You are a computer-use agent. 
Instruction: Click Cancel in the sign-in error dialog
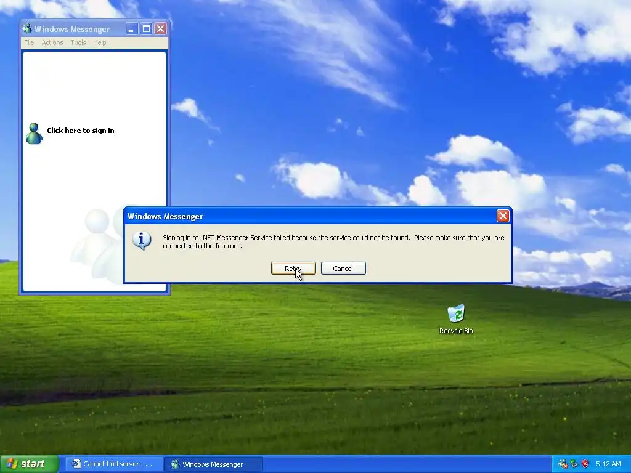coord(343,269)
